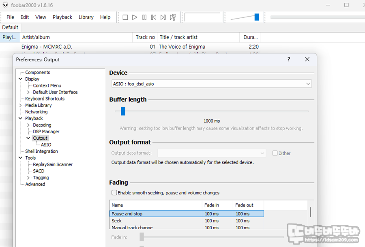Image resolution: width=365 pixels, height=247 pixels.
Task: Click the playback status display box in toolbar
Action: pyautogui.click(x=202, y=17)
